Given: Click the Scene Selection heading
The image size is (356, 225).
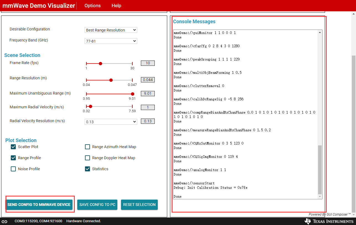Looking at the screenshot, I should coord(22,55).
